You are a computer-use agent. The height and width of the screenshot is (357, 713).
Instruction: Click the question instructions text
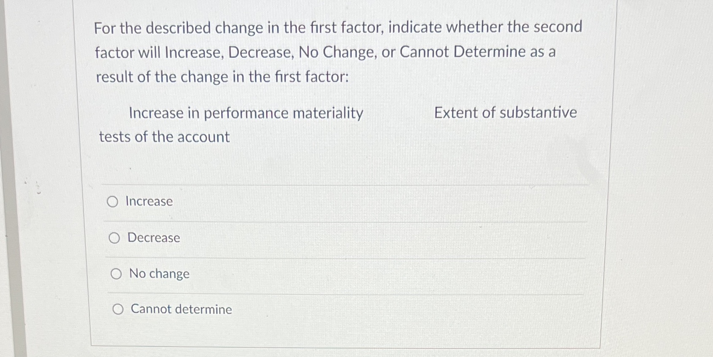[338, 51]
